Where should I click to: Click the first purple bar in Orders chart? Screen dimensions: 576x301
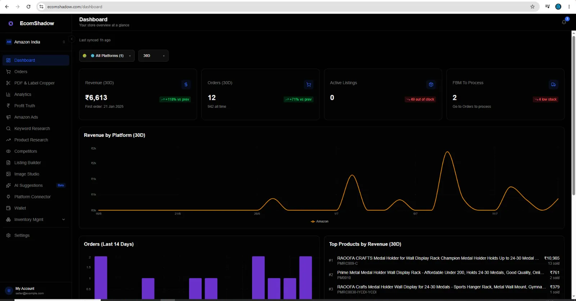(101, 278)
